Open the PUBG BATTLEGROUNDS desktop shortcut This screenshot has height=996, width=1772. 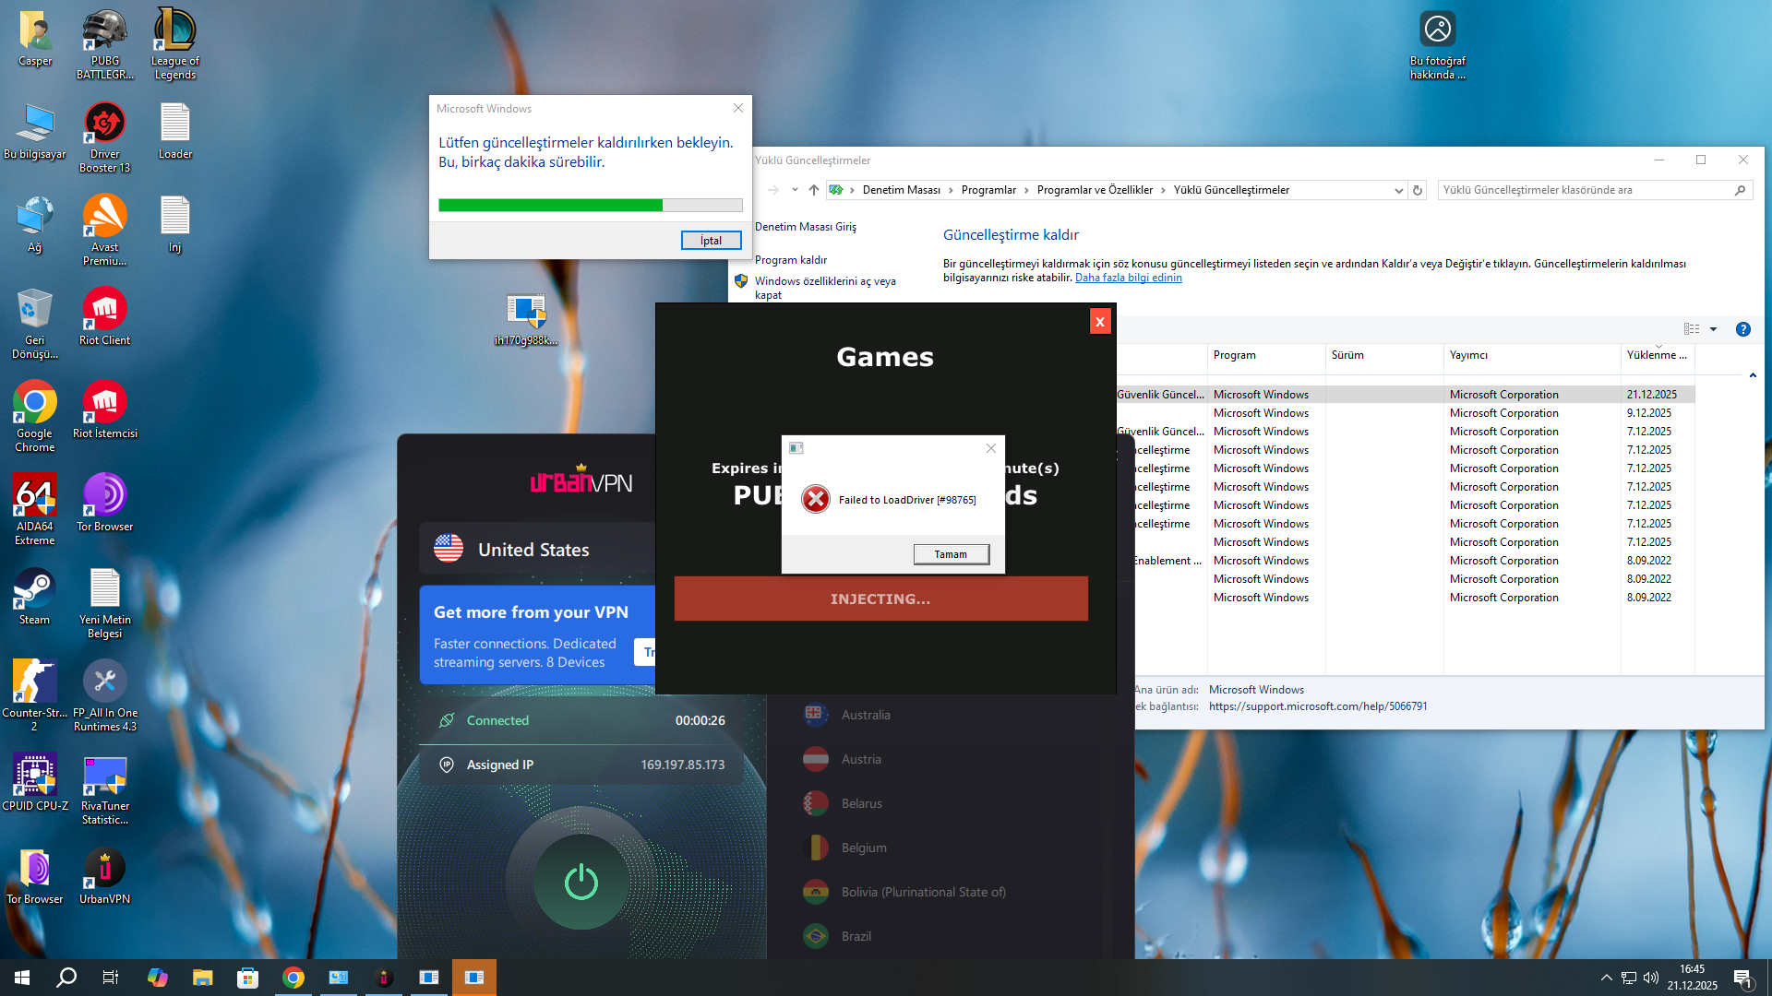pyautogui.click(x=104, y=44)
